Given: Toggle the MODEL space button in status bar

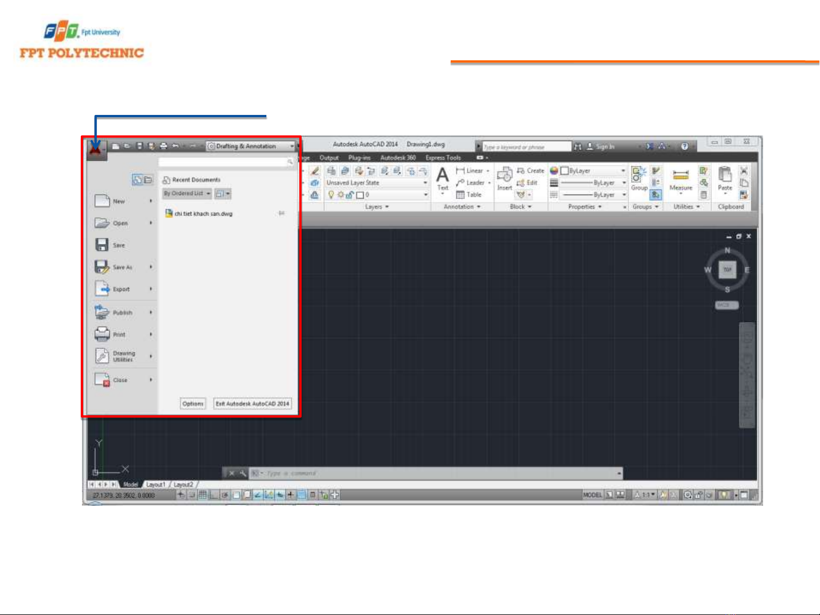Looking at the screenshot, I should coord(592,495).
